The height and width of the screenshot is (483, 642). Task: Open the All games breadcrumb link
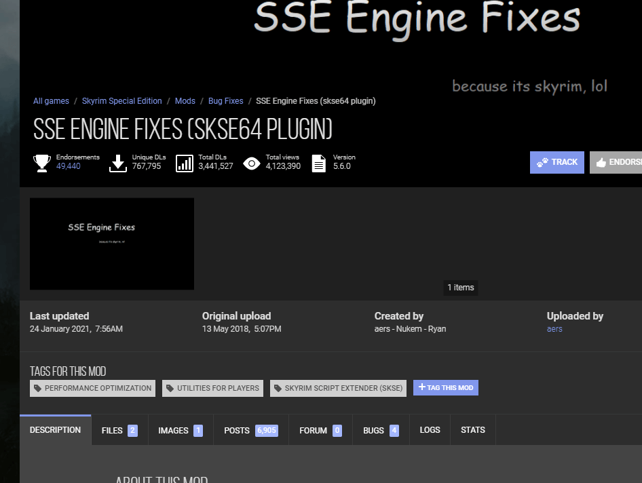[x=51, y=100]
